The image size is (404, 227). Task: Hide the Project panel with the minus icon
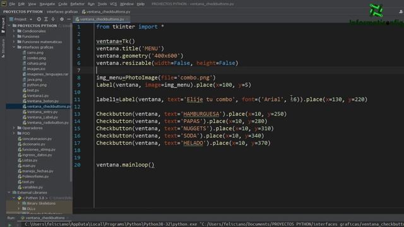pyautogui.click(x=69, y=20)
